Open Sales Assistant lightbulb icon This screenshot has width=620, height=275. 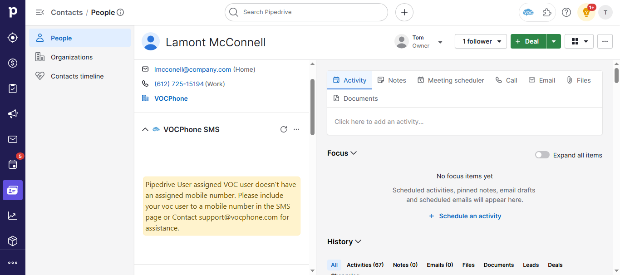point(586,12)
